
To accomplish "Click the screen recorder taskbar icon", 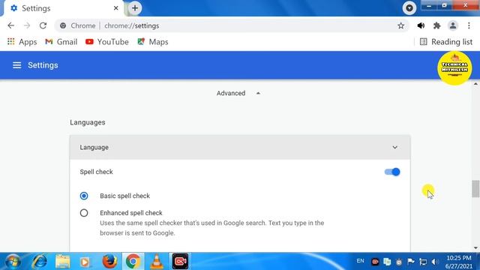I will coord(180,262).
